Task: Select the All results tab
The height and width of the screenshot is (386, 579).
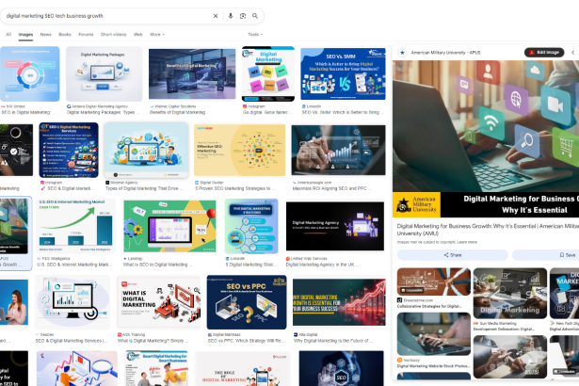Action: click(x=8, y=34)
